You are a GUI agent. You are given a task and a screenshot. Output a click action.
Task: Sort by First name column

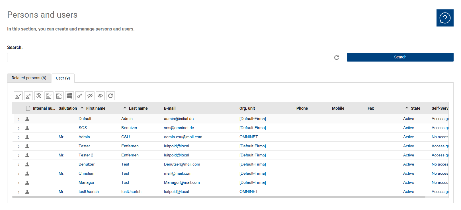96,108
